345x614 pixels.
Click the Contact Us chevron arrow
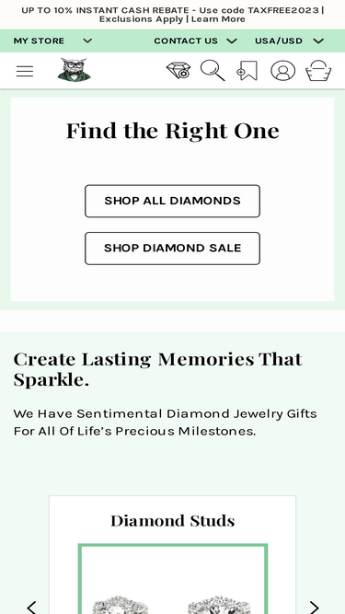point(232,41)
